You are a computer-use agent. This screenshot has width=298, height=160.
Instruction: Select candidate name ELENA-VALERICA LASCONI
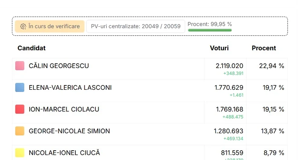(70, 88)
